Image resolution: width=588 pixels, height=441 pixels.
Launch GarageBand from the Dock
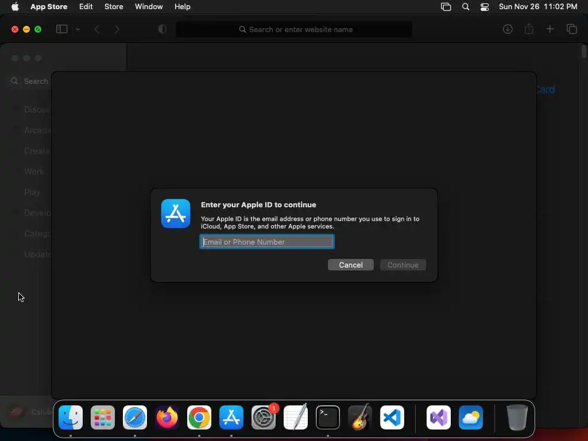tap(360, 417)
